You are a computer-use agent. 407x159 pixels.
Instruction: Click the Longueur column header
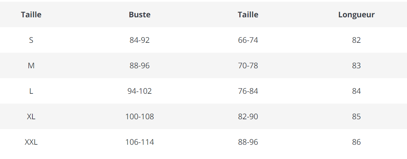tap(356, 15)
